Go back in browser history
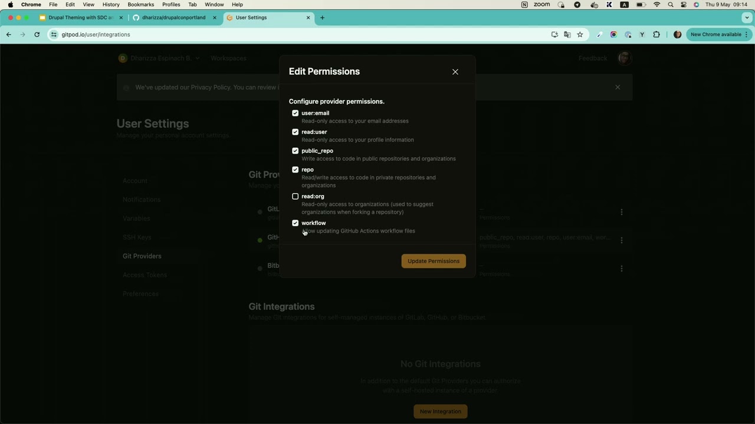Image resolution: width=755 pixels, height=424 pixels. (9, 35)
